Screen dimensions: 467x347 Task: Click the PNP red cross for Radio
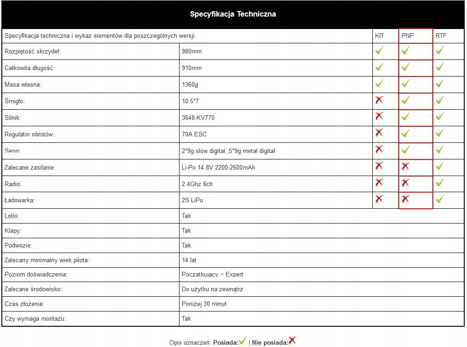point(406,183)
